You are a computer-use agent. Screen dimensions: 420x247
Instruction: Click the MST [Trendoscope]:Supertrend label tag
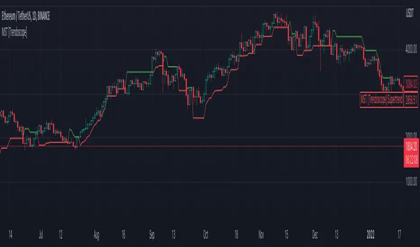point(381,100)
